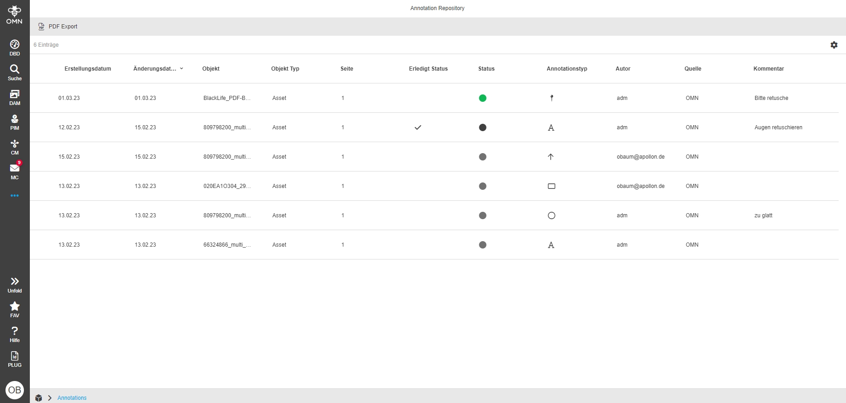Image resolution: width=846 pixels, height=403 pixels.
Task: Click the PDF Export button
Action: (x=58, y=27)
